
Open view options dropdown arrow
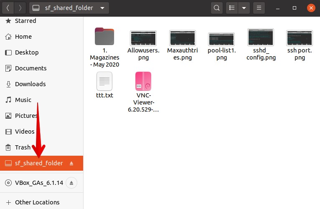(244, 8)
